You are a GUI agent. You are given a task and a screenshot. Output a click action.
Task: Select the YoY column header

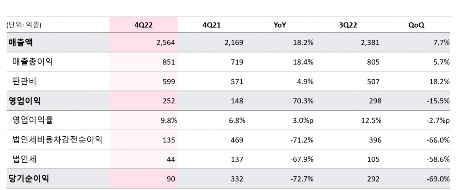(280, 25)
